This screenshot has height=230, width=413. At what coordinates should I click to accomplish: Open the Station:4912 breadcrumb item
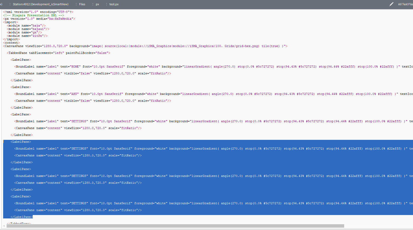tap(40, 4)
